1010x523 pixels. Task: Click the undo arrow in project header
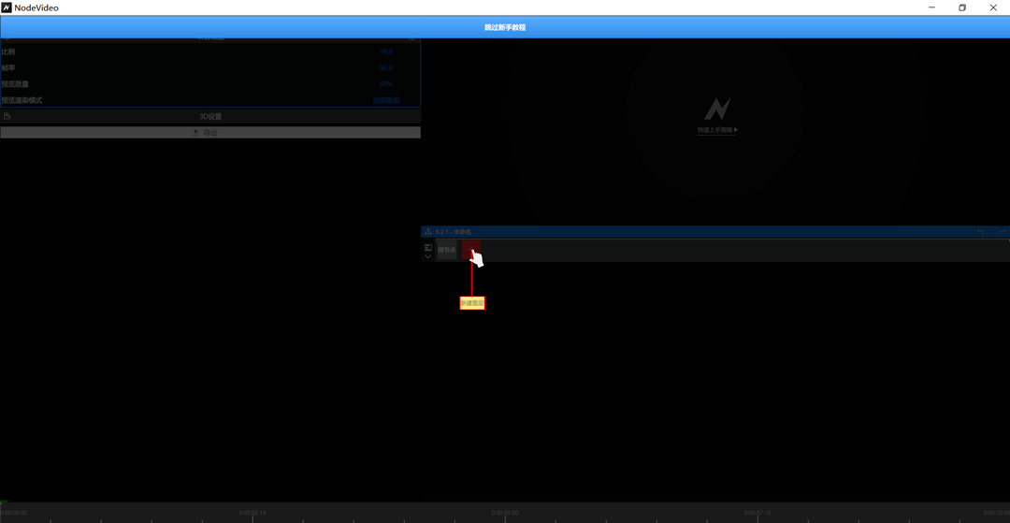click(980, 232)
